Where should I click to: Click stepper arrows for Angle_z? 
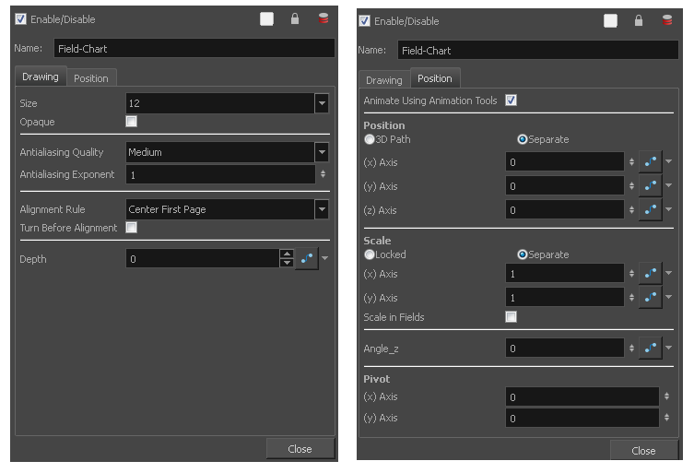(631, 349)
